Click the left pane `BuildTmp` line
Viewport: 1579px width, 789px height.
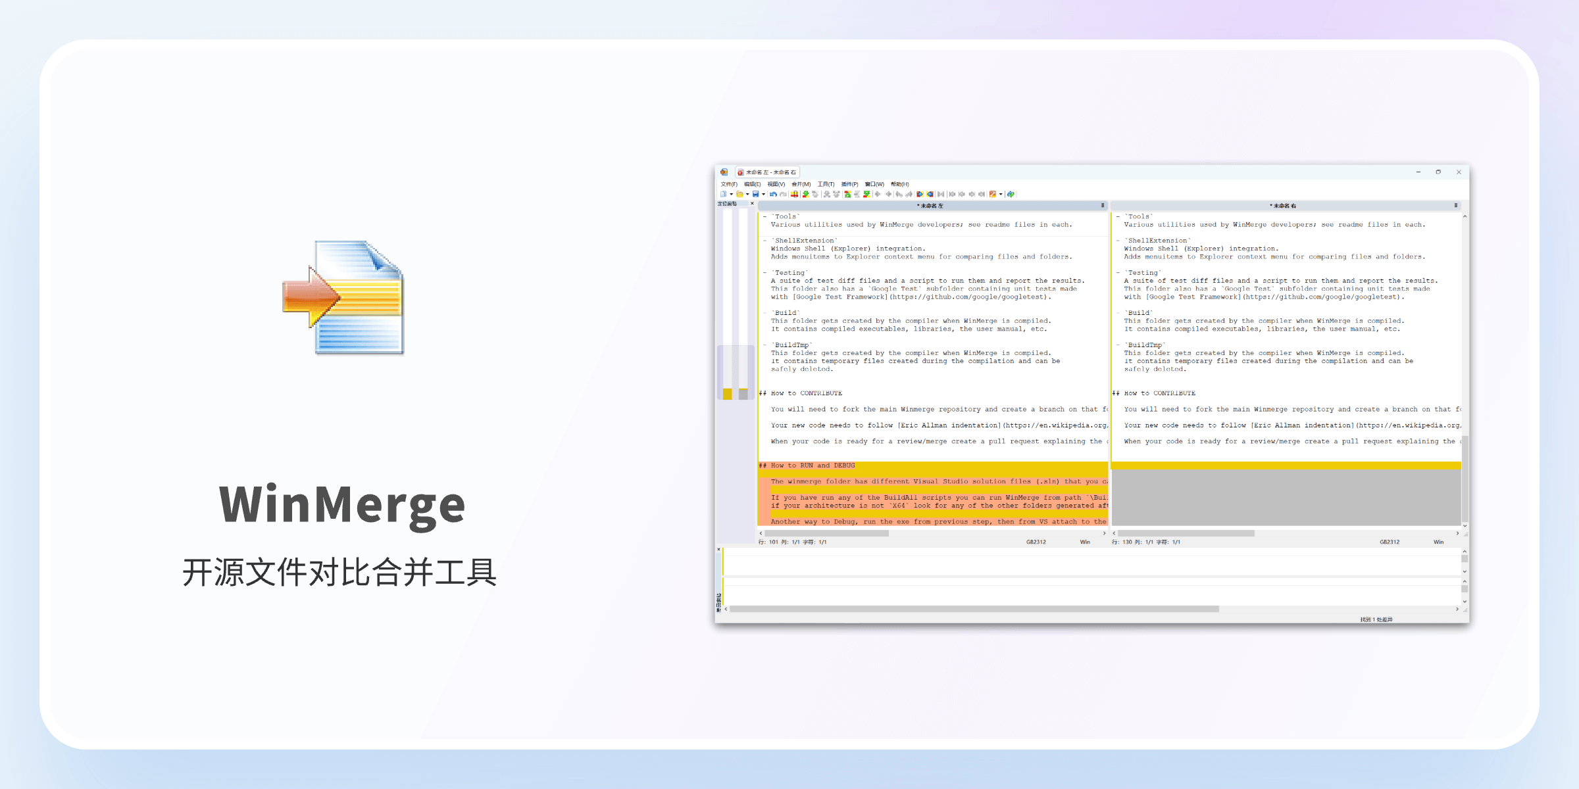[x=792, y=345]
